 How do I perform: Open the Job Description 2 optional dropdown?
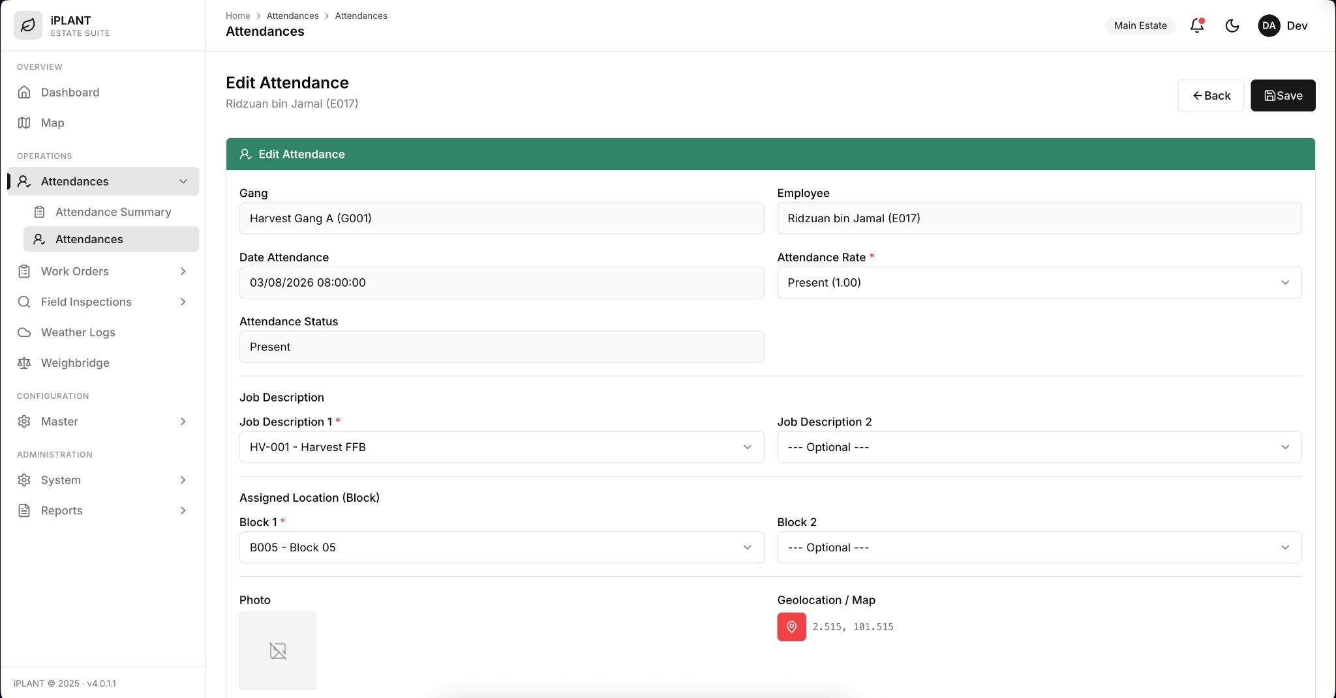[1039, 447]
